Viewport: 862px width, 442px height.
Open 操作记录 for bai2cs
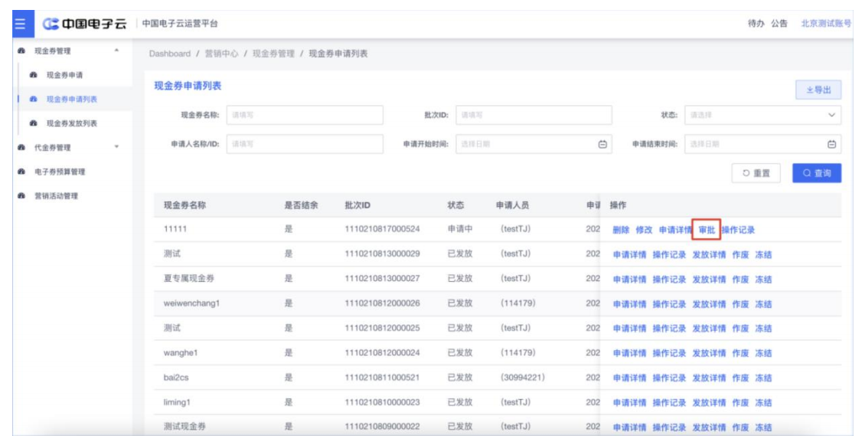[669, 378]
